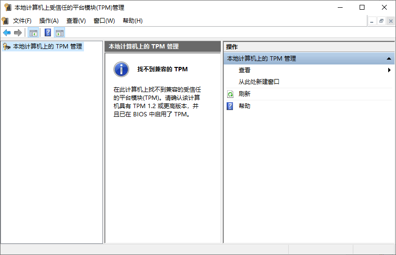
Task: Expand the 查看 submenu arrow in actions pane
Action: pos(389,70)
